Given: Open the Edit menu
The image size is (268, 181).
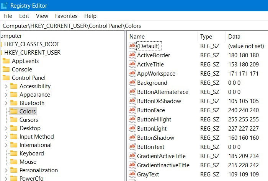Looking at the screenshot, I should 24,16.
